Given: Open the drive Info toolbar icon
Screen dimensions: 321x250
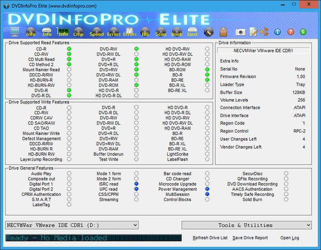Looking at the screenshot, I should point(47,32).
